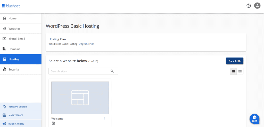264x127 pixels.
Task: Click the Welcome site name
Action: point(57,119)
